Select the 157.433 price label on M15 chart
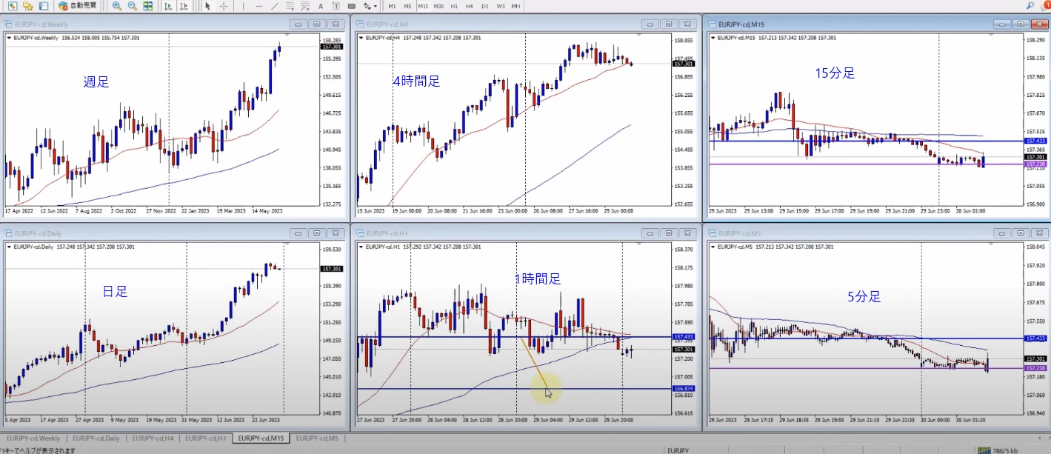The image size is (1051, 454). point(1035,141)
